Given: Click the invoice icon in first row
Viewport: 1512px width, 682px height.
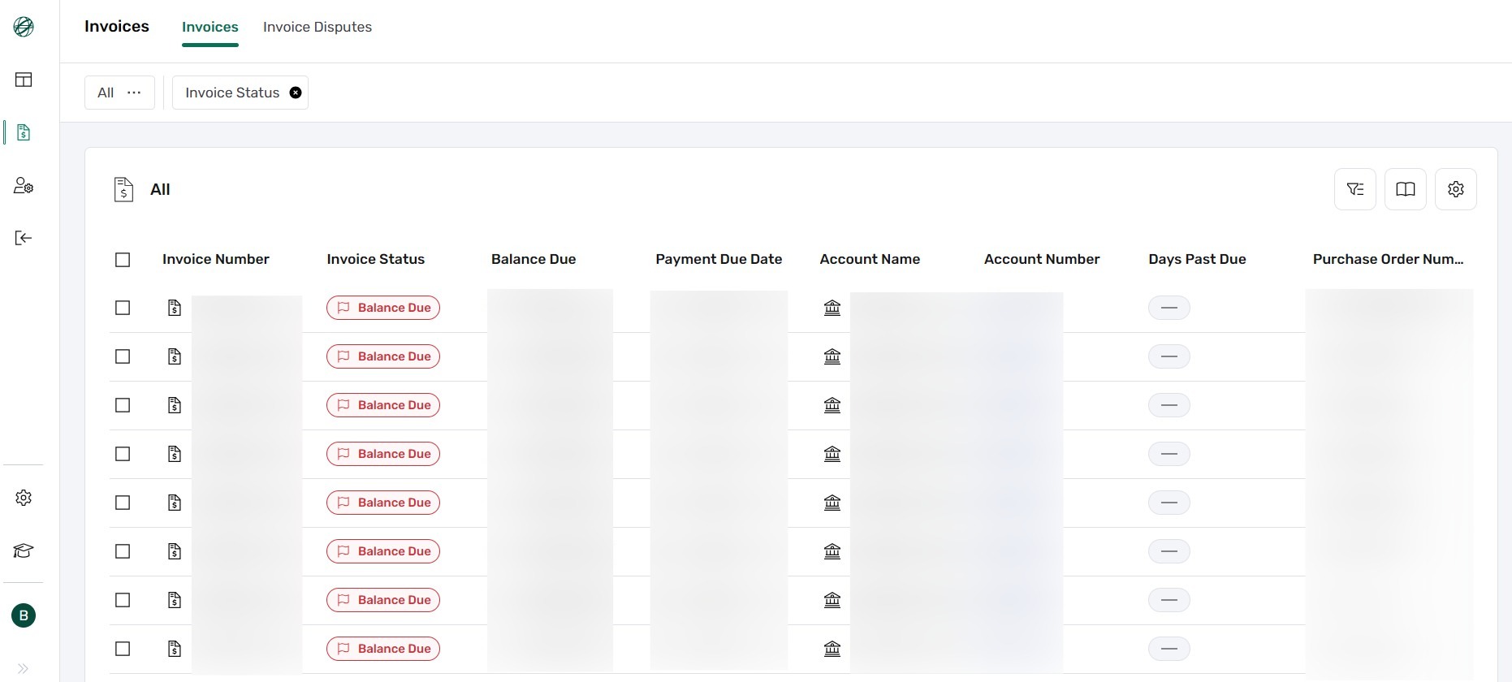Looking at the screenshot, I should tap(175, 308).
